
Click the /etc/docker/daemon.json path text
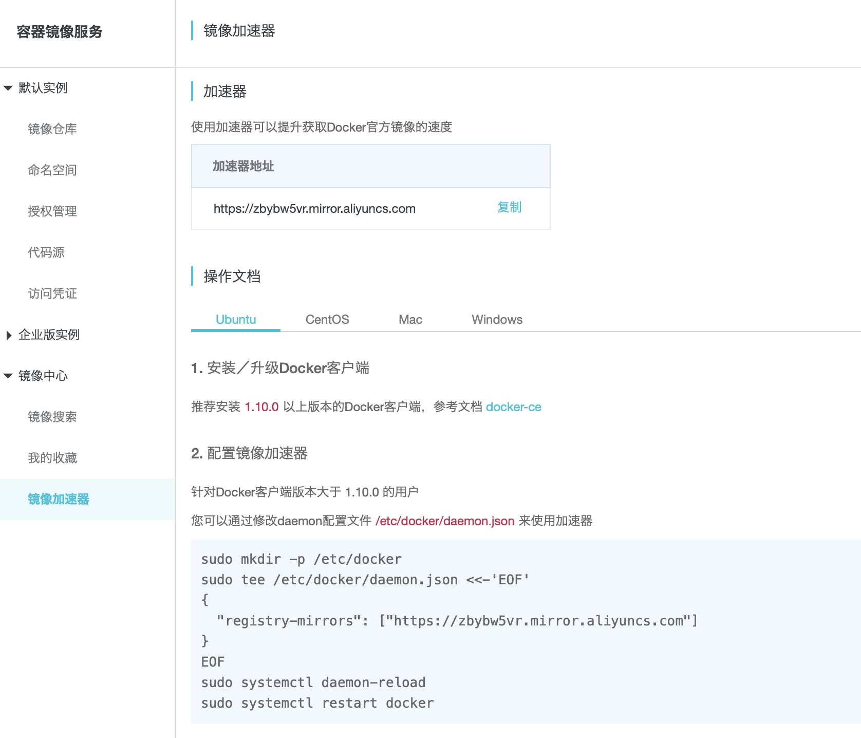click(x=445, y=521)
